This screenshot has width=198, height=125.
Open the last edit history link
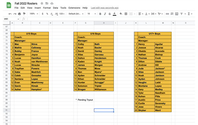105,8
